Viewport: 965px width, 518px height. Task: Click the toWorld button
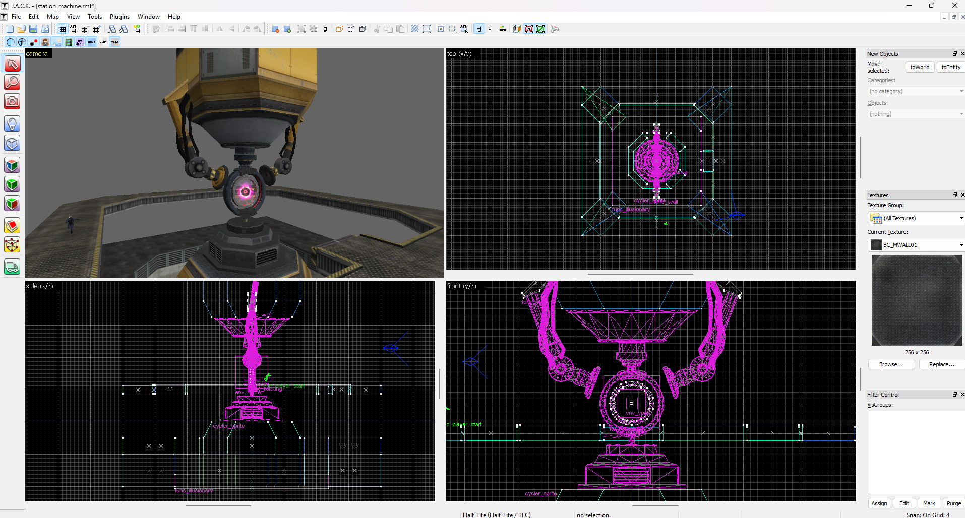click(x=919, y=67)
